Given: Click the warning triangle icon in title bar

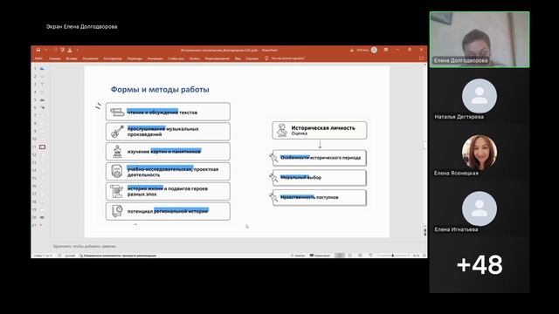Looking at the screenshot, I should tap(352, 51).
